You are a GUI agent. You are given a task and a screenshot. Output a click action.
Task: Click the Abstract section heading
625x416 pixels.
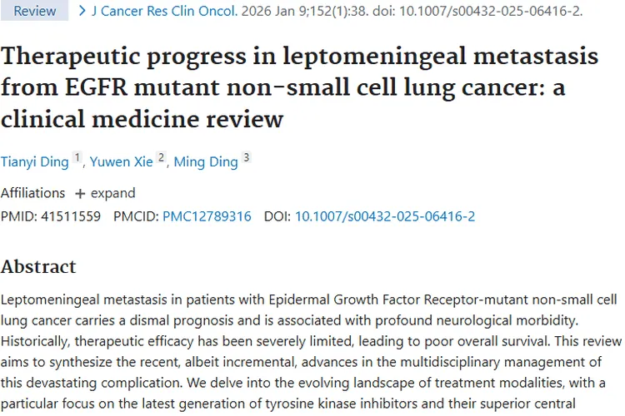38,266
